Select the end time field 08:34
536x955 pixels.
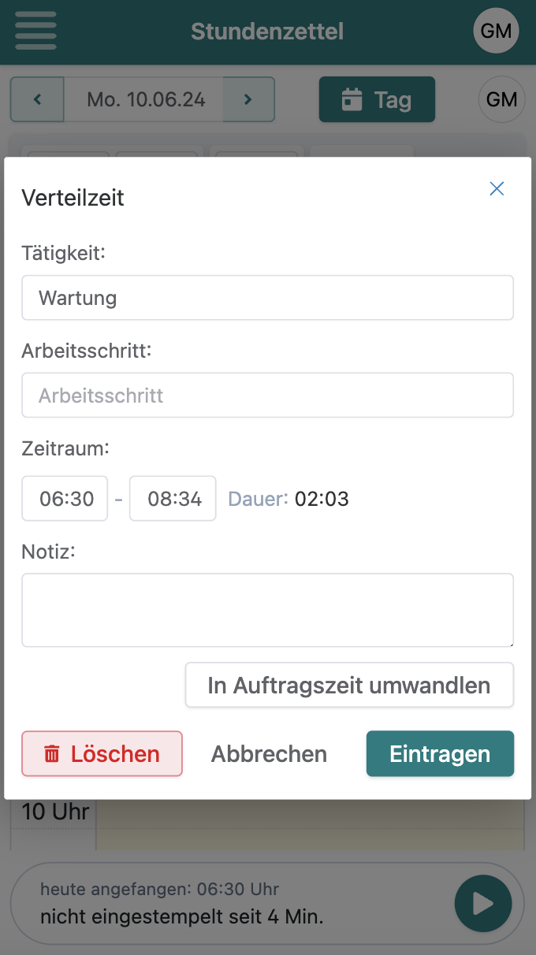173,498
